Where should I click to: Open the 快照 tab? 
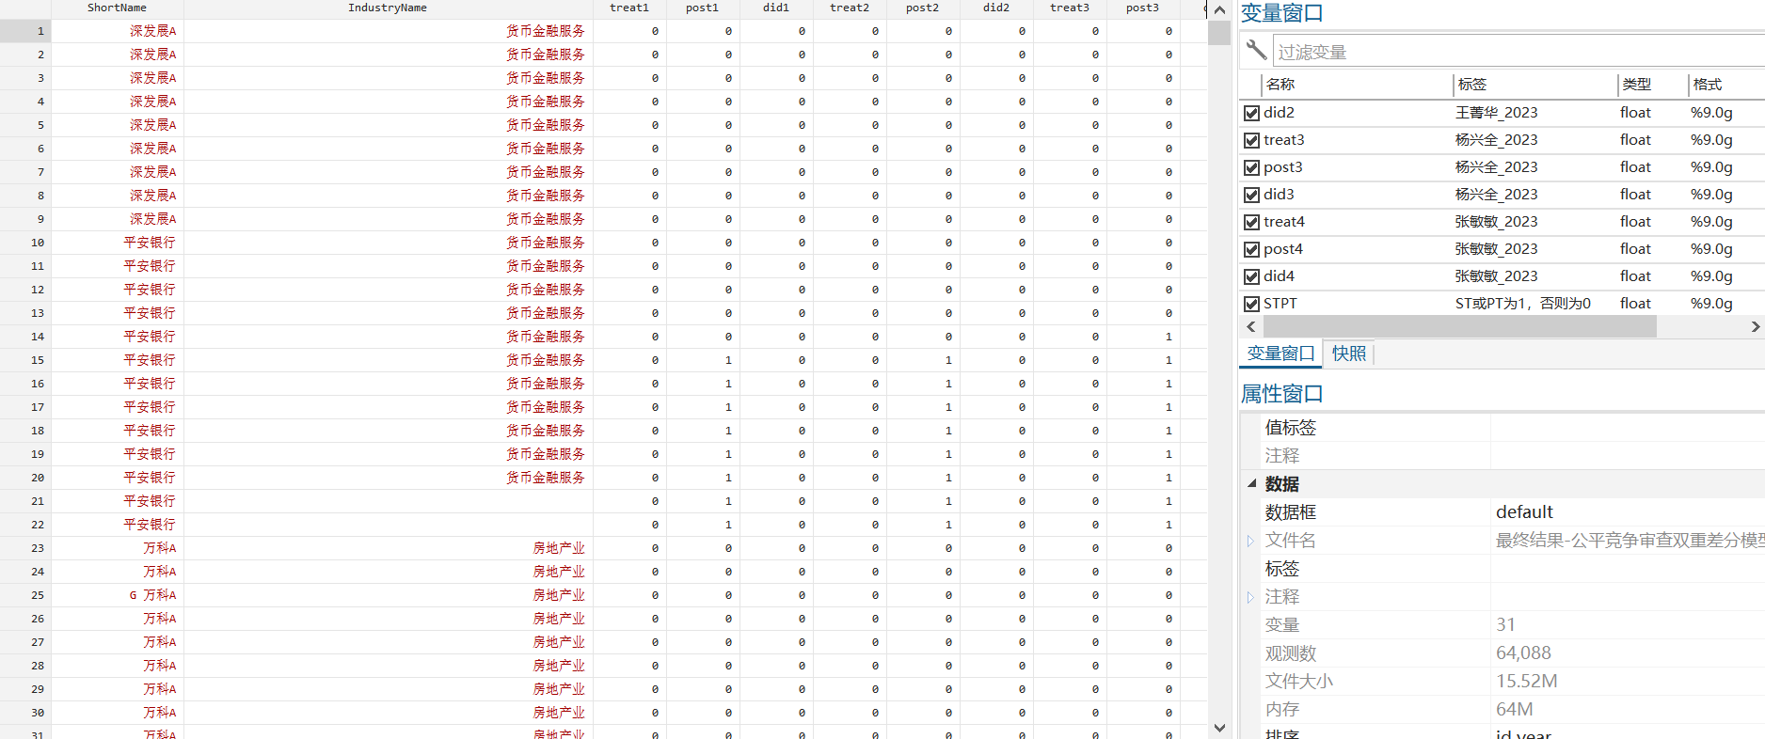click(x=1349, y=354)
